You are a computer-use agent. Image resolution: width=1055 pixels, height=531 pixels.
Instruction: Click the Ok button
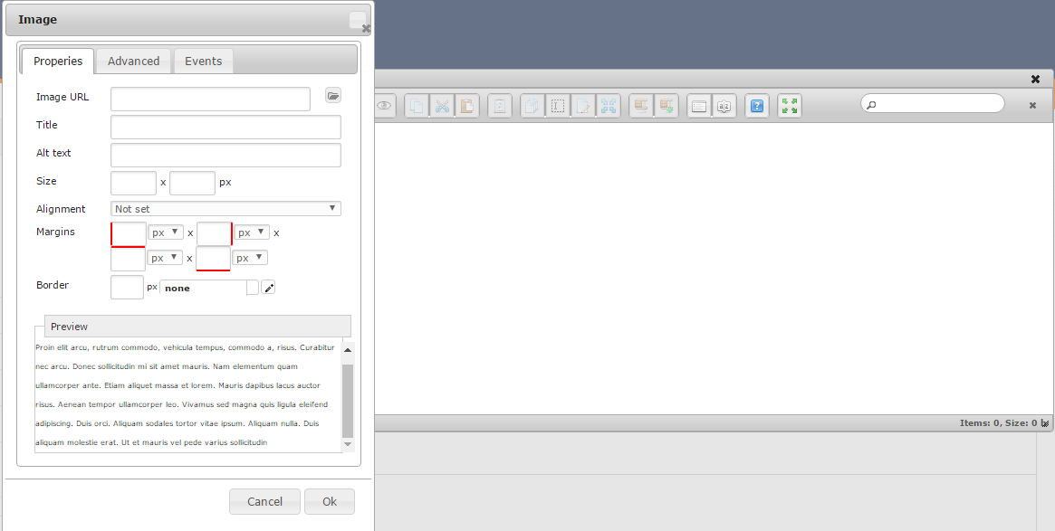pos(329,501)
